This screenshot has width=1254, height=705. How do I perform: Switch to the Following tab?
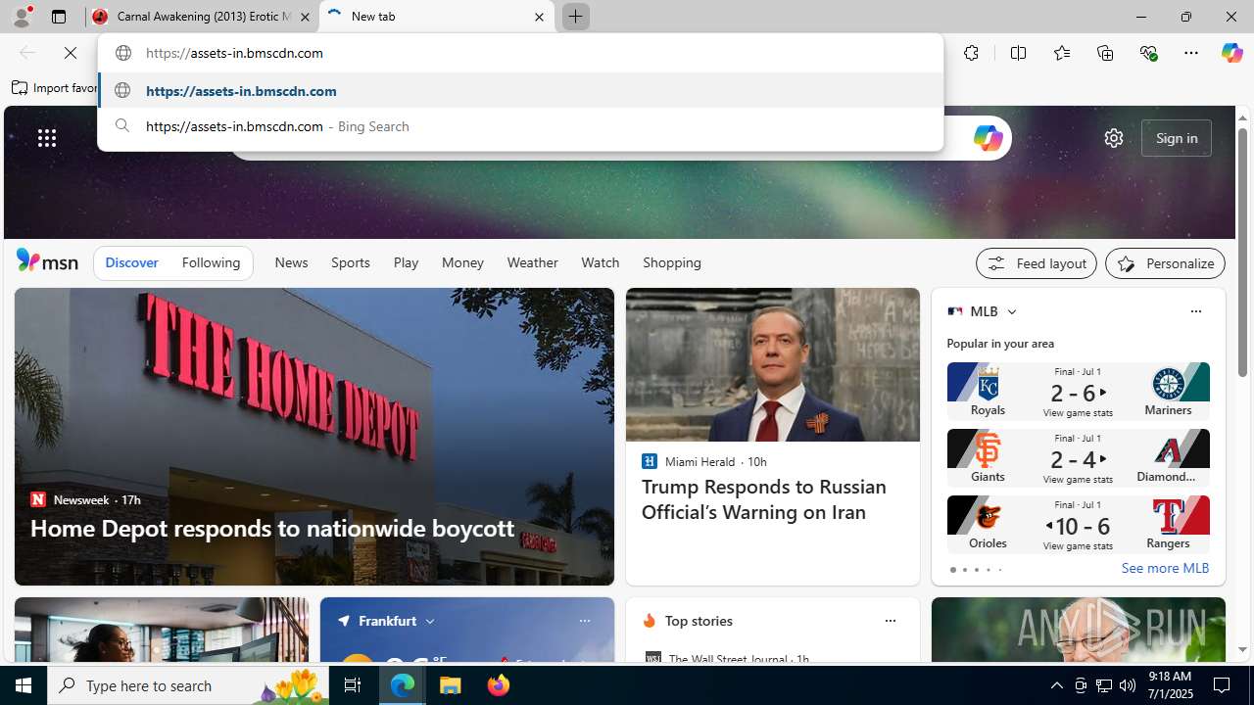coord(211,262)
